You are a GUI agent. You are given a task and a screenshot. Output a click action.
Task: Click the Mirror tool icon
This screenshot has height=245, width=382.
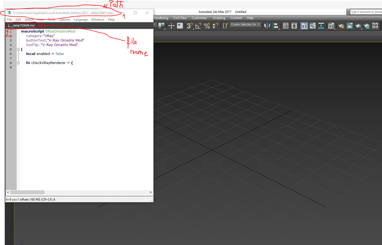tap(267, 26)
